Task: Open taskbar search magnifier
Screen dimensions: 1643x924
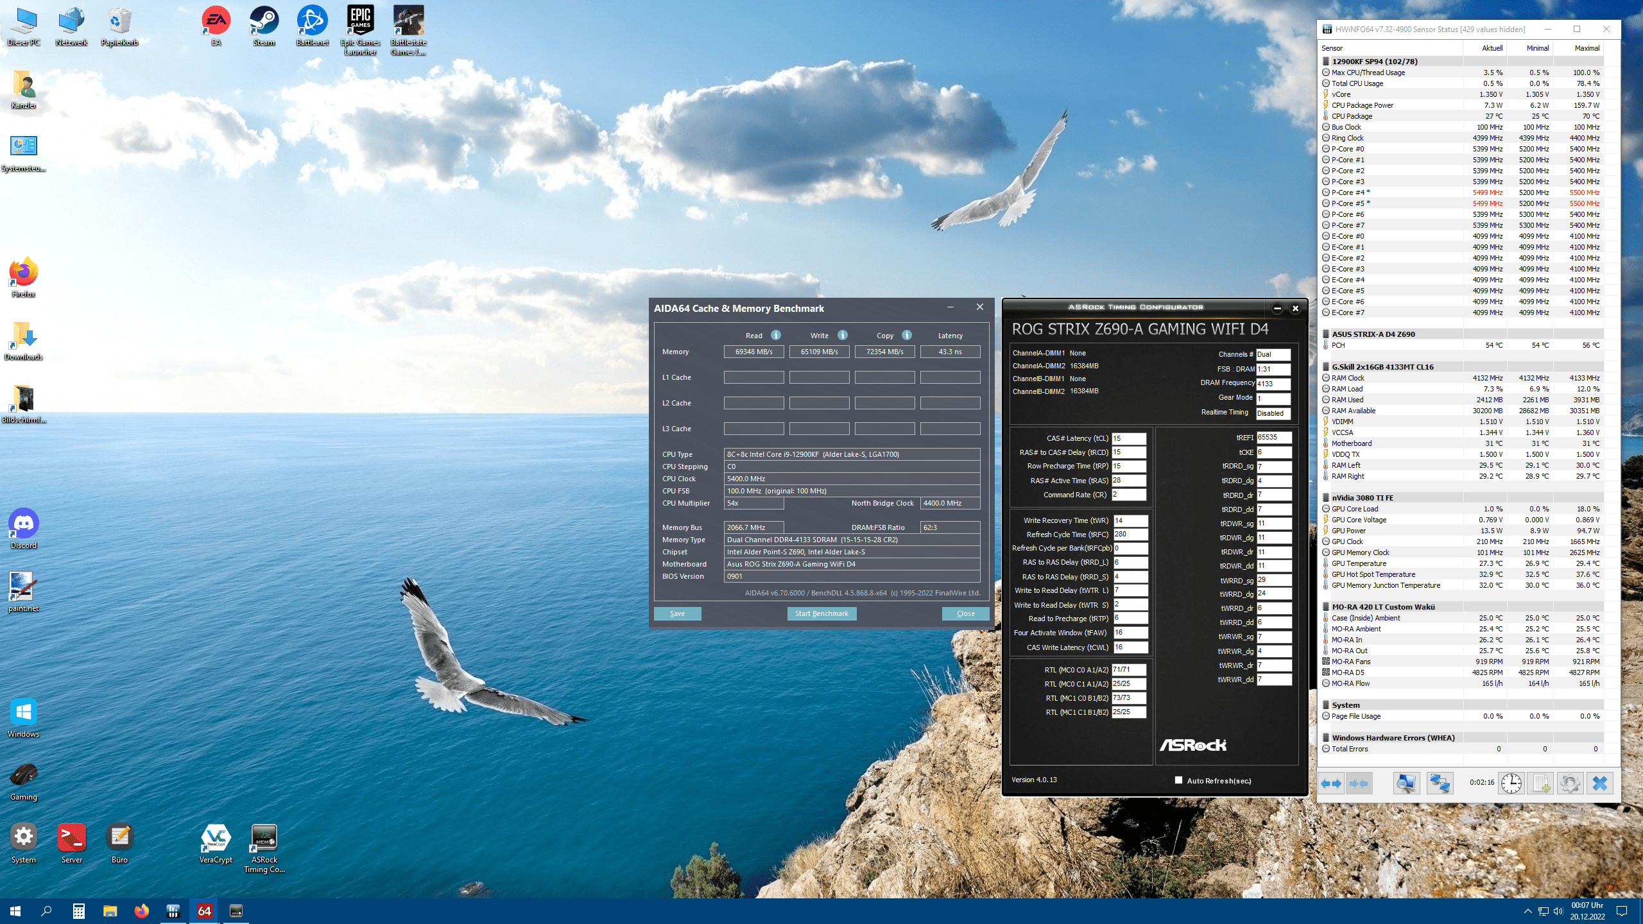Action: 46,911
